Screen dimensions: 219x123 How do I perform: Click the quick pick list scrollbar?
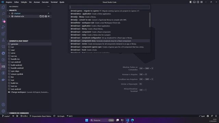point(150,20)
